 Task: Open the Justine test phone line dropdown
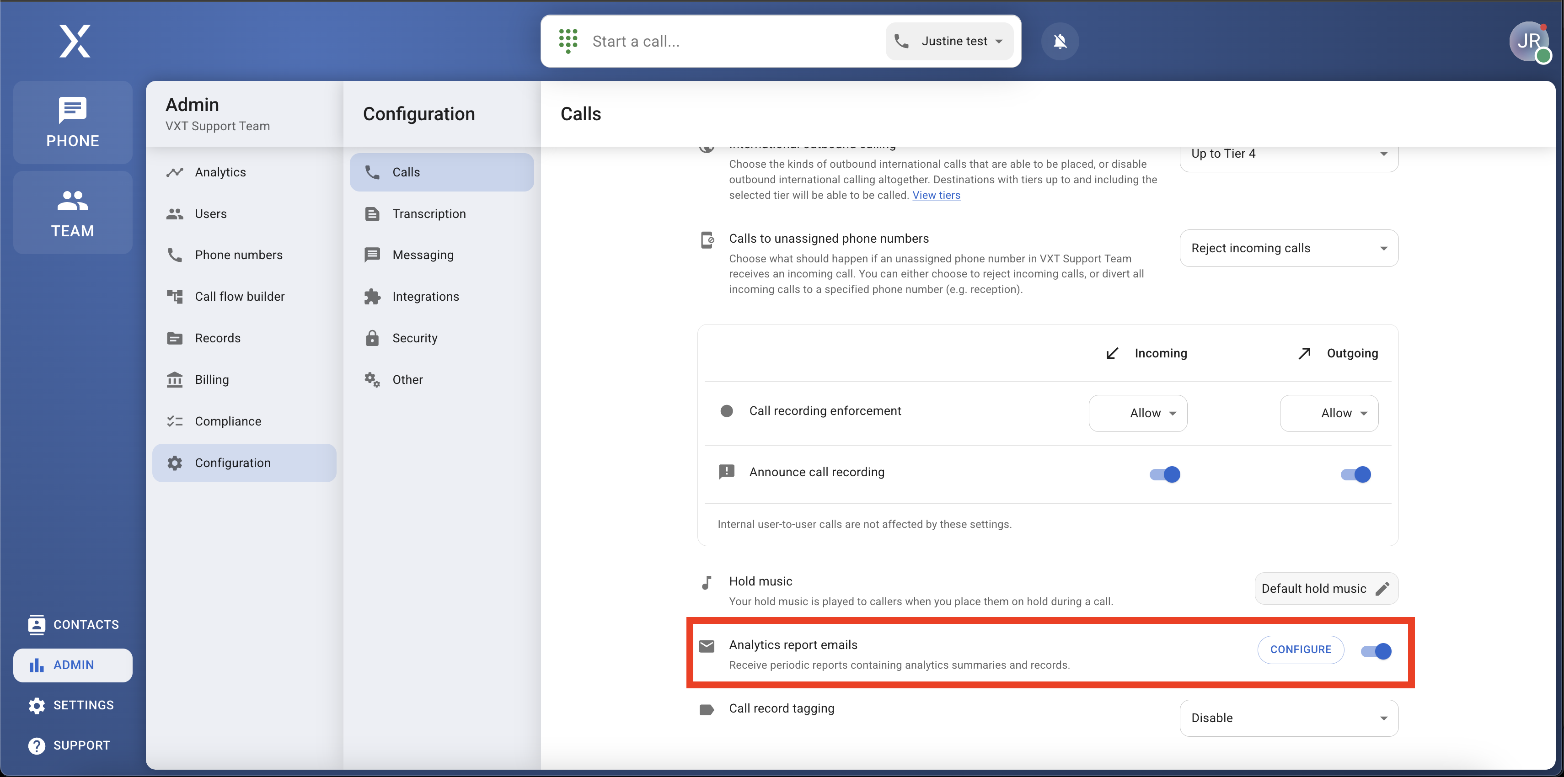(x=949, y=41)
